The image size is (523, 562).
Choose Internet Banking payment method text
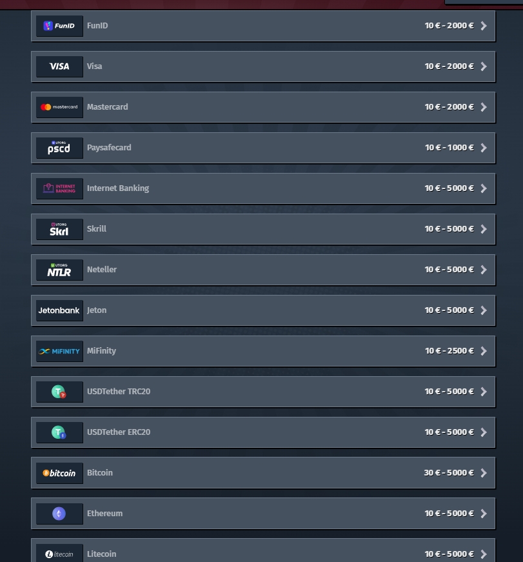tap(118, 188)
